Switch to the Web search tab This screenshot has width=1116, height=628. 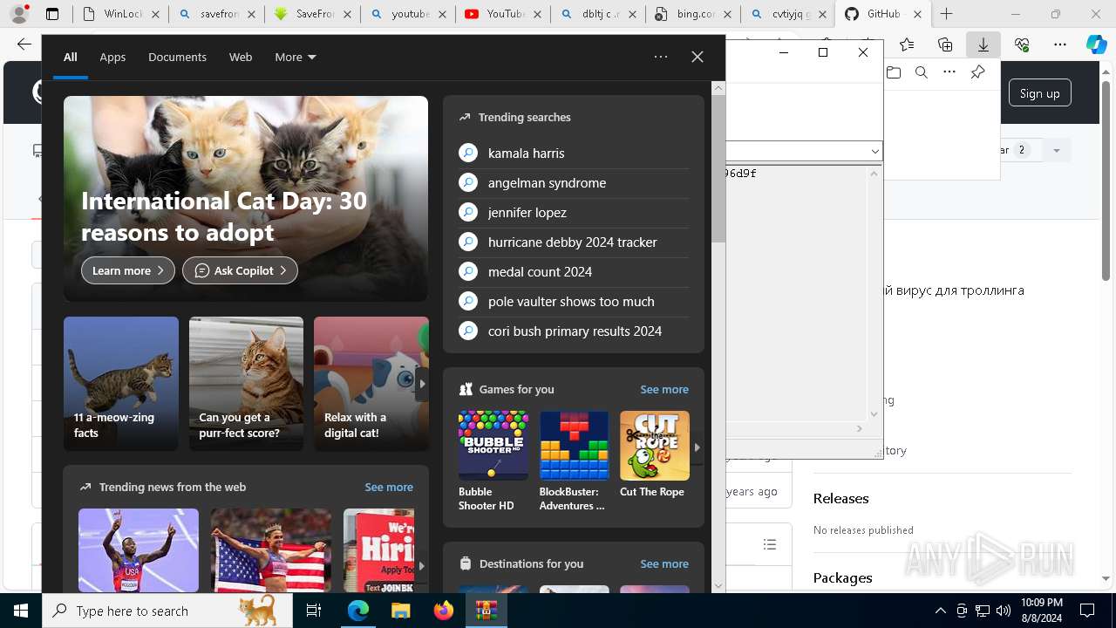click(241, 57)
